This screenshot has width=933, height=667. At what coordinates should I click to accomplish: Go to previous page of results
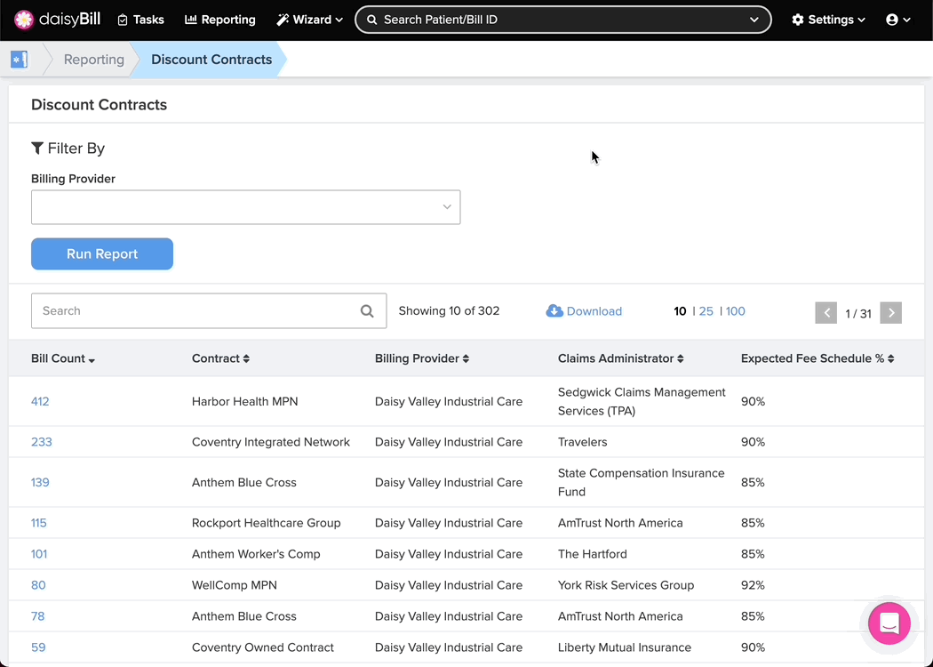[825, 313]
